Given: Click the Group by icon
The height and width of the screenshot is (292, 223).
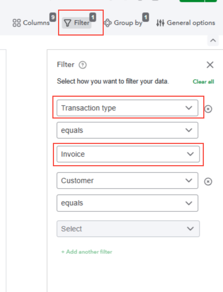Looking at the screenshot, I should [x=108, y=23].
